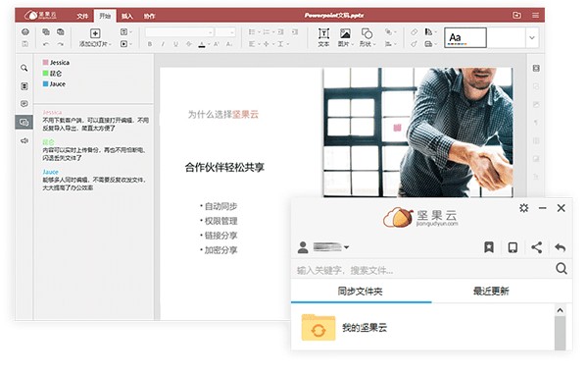Decrease font size with A icon
This screenshot has width=588, height=372.
click(x=229, y=44)
